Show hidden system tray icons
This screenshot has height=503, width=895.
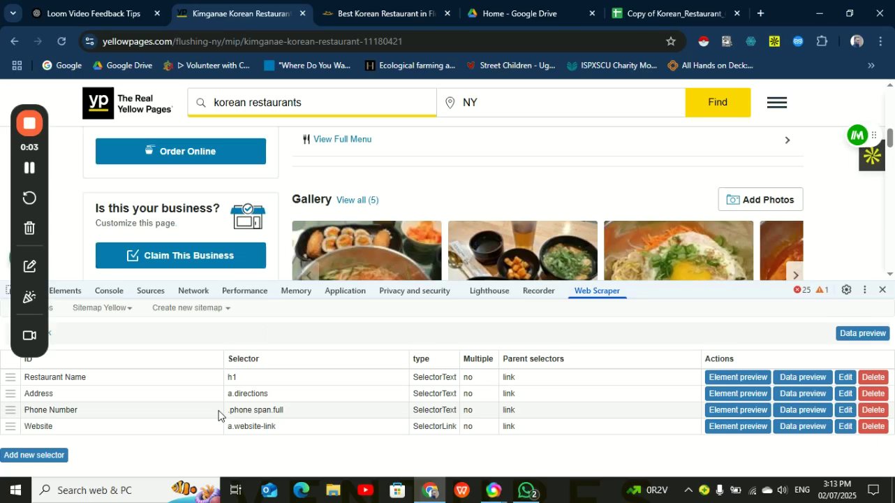pyautogui.click(x=688, y=490)
